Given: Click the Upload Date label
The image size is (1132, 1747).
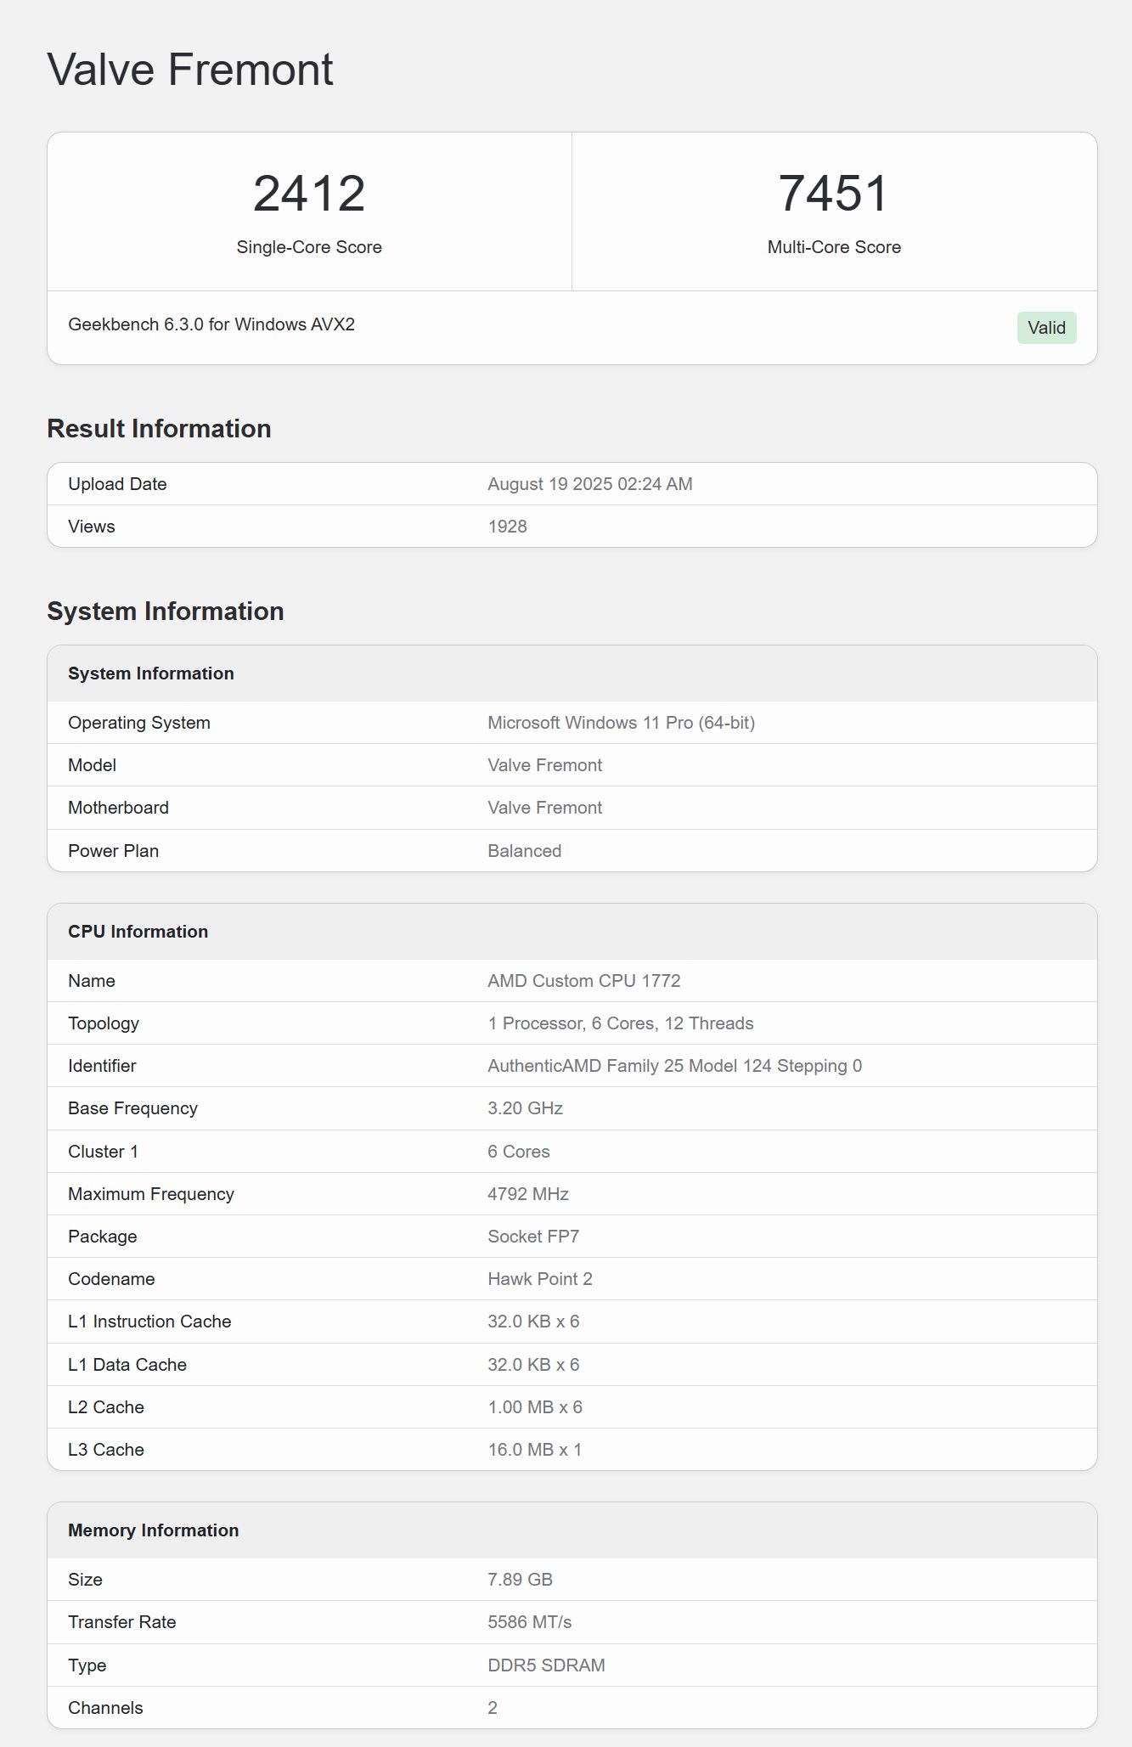Looking at the screenshot, I should [117, 484].
